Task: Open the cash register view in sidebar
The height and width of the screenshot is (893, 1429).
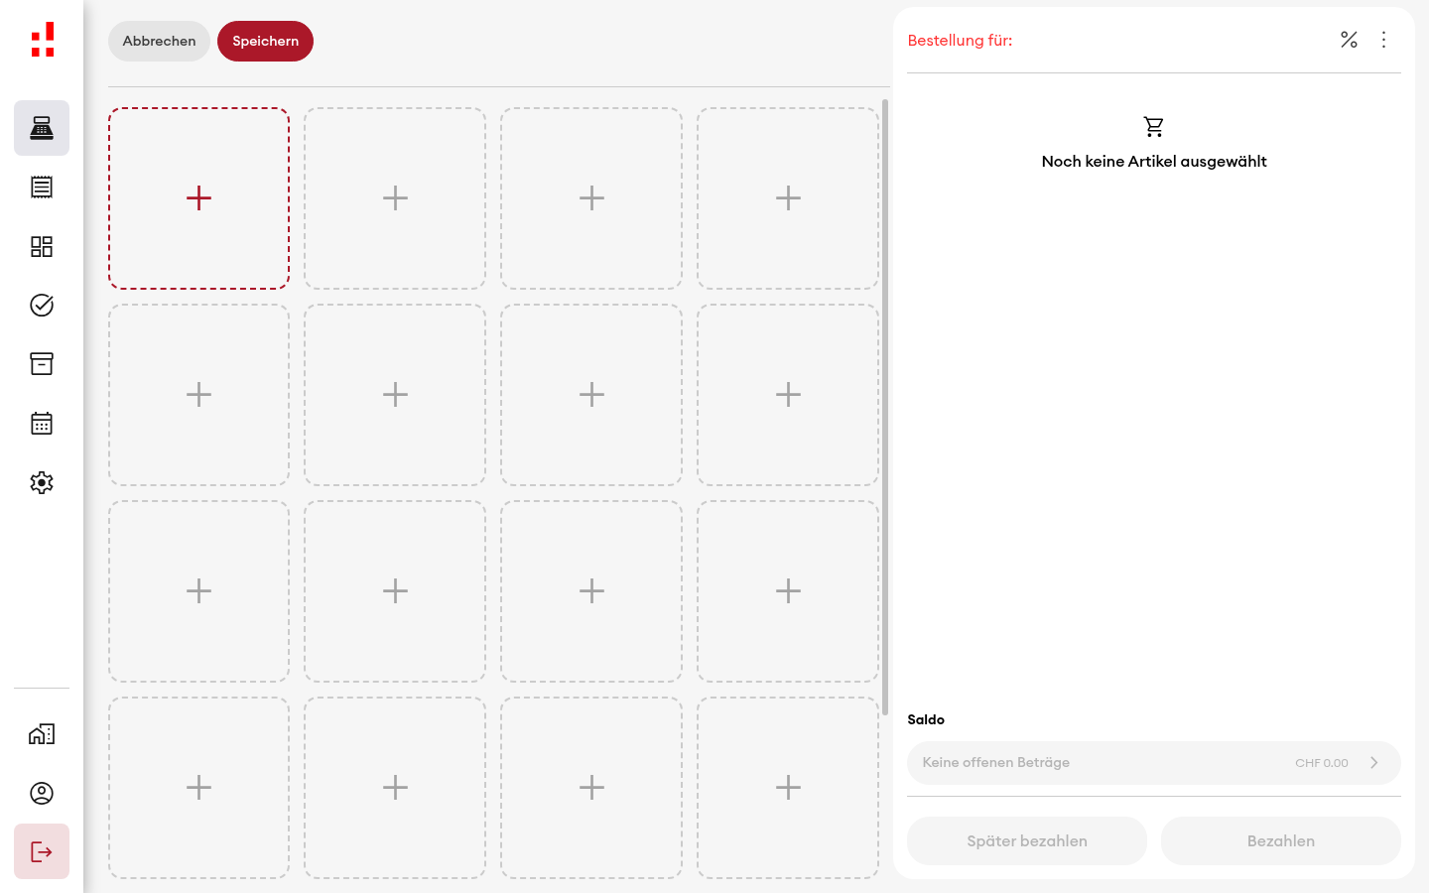Action: tap(42, 128)
